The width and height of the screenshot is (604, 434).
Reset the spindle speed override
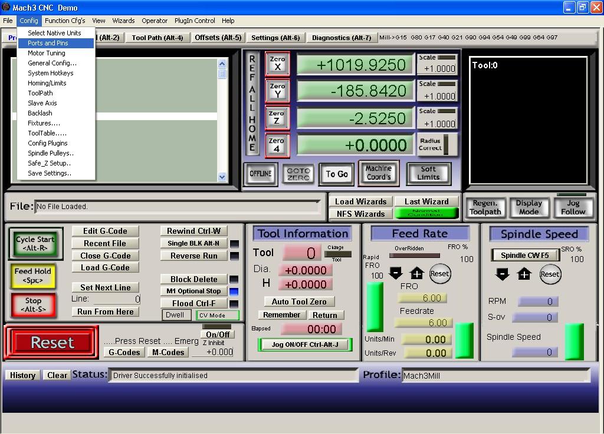[x=550, y=274]
